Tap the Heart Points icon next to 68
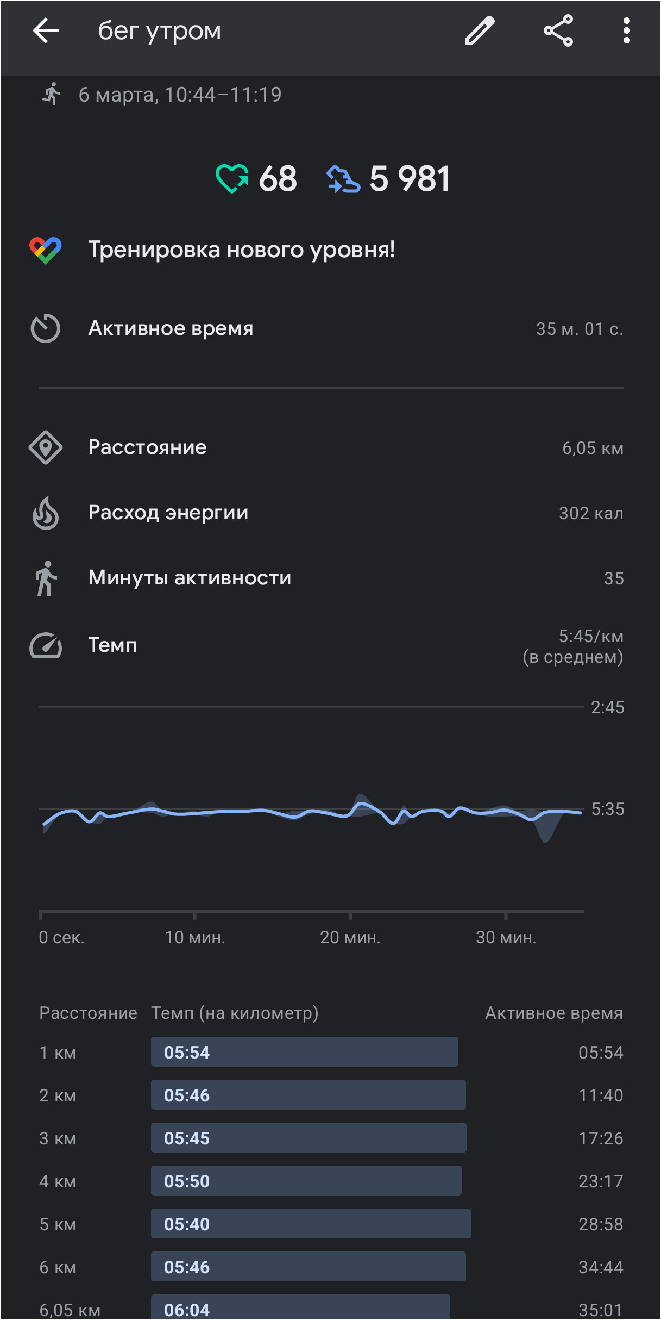Viewport: 661px width, 1320px height. tap(232, 179)
